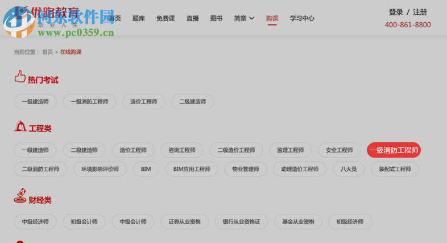Choose 二级建造师 under 工程类

click(84, 150)
